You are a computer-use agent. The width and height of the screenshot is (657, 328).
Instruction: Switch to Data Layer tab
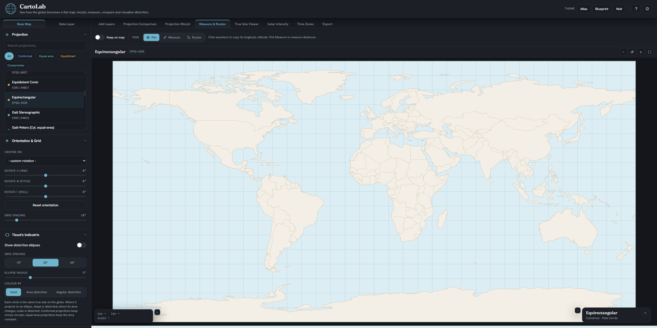click(67, 24)
